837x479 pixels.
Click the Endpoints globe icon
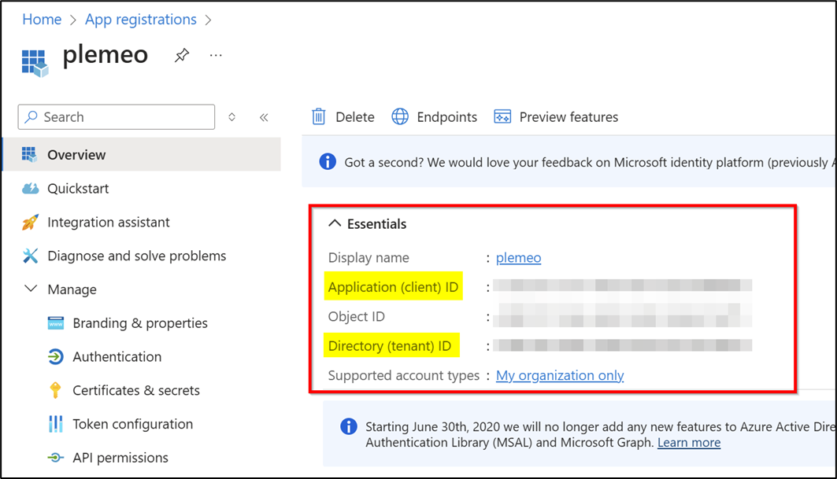pyautogui.click(x=400, y=117)
